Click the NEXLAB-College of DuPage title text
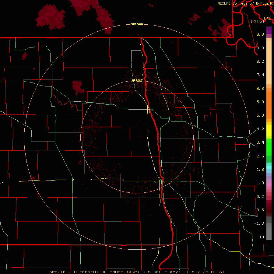274x274 pixels. pyautogui.click(x=243, y=3)
